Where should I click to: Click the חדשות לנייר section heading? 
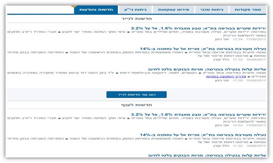tap(136, 19)
